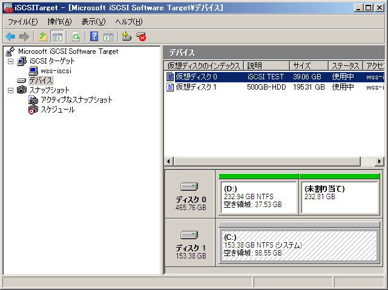
Task: Click the Microsoft iSCSI Software Target root icon
Action: point(10,51)
